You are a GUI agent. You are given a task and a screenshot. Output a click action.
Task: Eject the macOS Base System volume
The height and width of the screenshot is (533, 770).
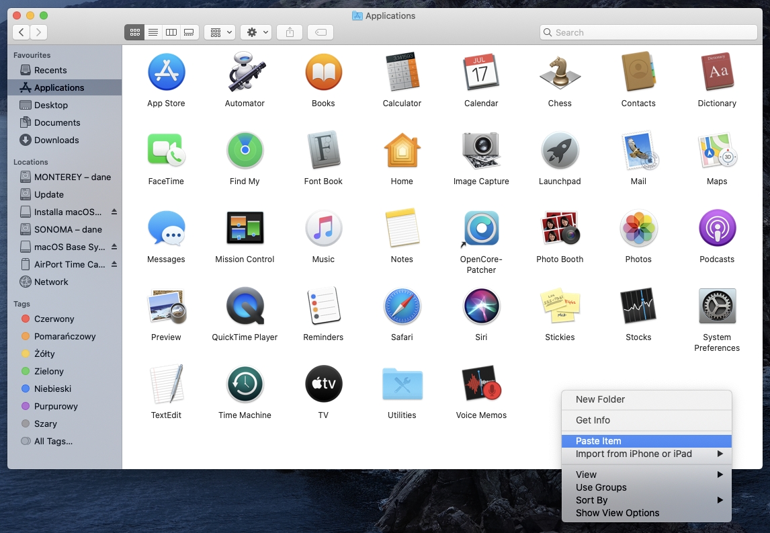coord(114,247)
